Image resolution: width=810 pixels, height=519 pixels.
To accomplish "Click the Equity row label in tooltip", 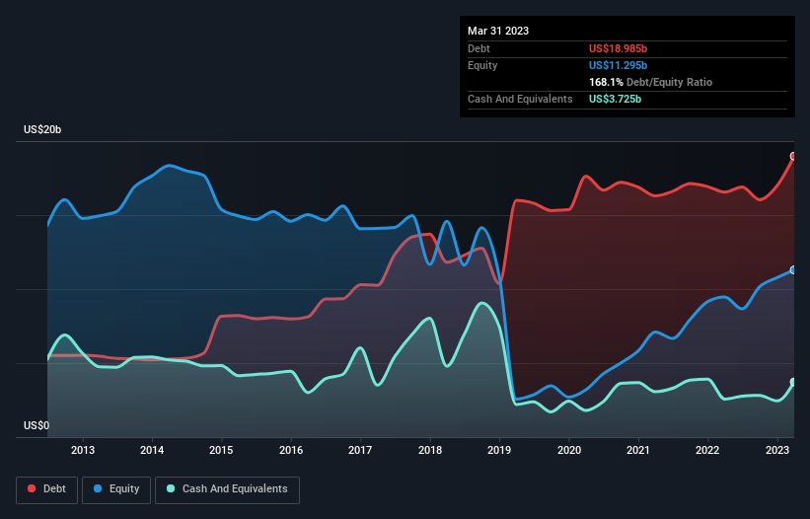I will click(482, 65).
